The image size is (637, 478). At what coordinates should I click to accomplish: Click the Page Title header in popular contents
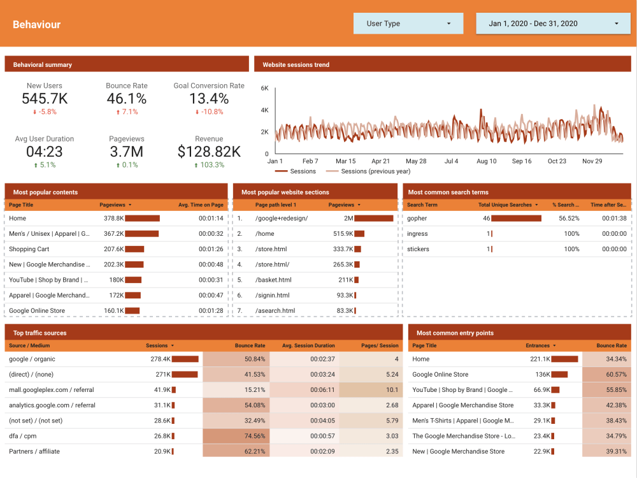tap(21, 205)
